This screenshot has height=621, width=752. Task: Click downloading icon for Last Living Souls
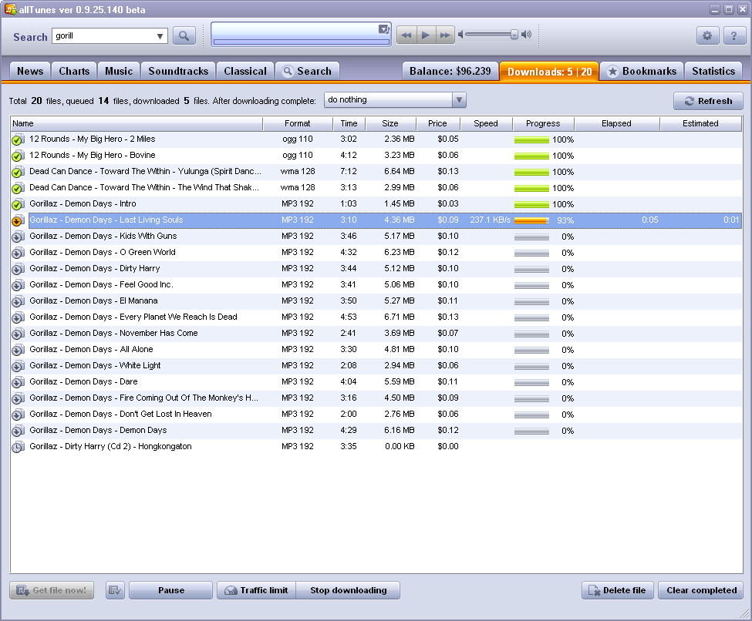click(x=18, y=221)
